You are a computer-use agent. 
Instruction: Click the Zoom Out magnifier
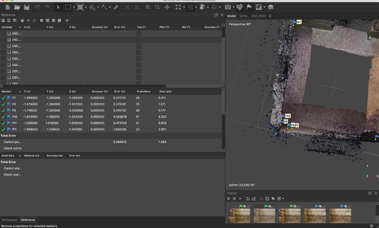(x=158, y=7)
